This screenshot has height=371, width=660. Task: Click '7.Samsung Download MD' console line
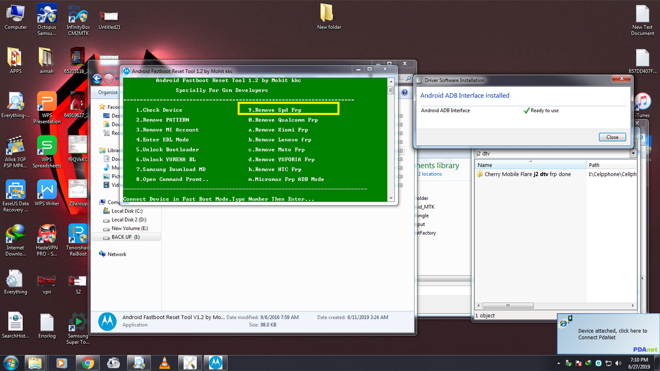[x=171, y=170]
